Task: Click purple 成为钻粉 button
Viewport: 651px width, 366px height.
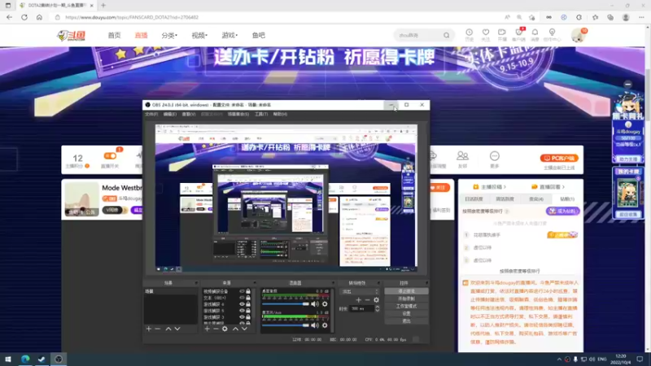Action: tap(562, 211)
